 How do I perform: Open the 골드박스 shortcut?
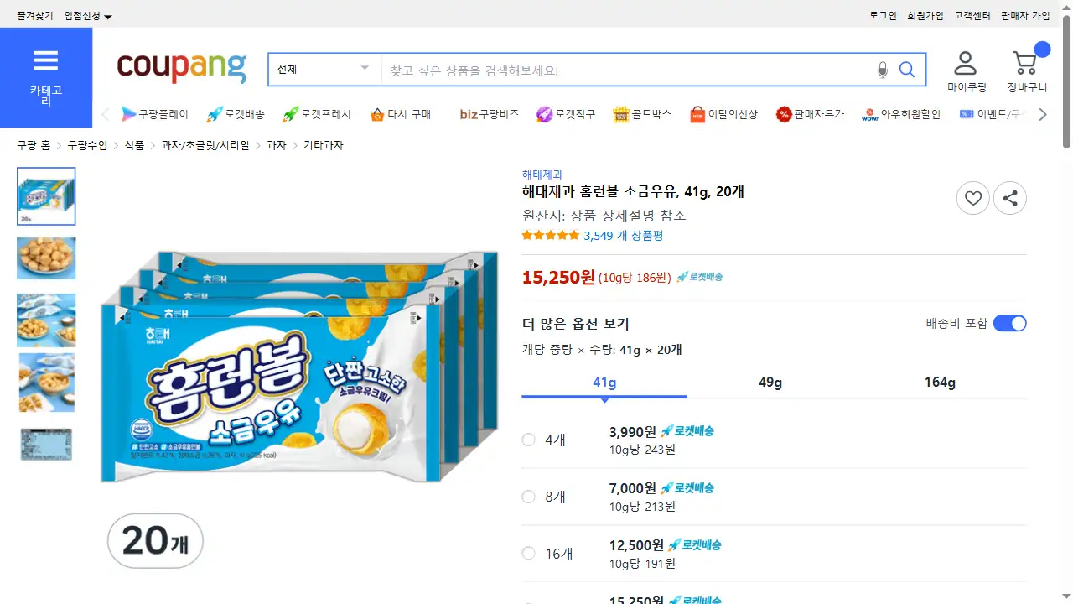[642, 114]
